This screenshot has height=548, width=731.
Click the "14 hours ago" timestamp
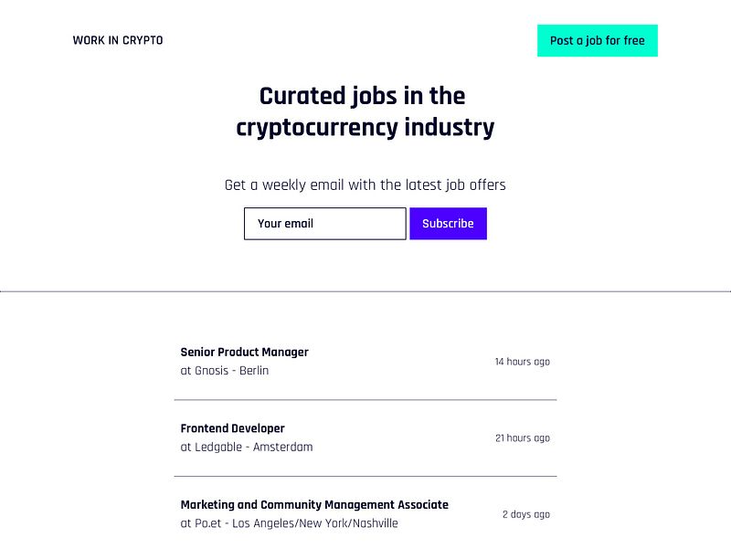(522, 362)
